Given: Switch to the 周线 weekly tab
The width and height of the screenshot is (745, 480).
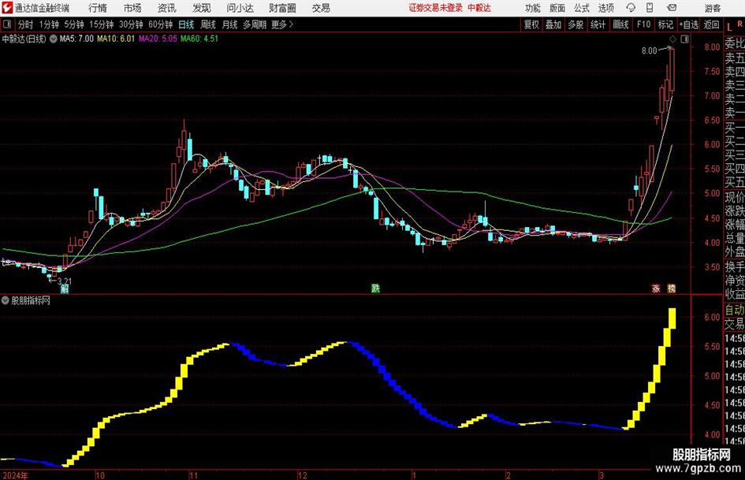Looking at the screenshot, I should 208,24.
